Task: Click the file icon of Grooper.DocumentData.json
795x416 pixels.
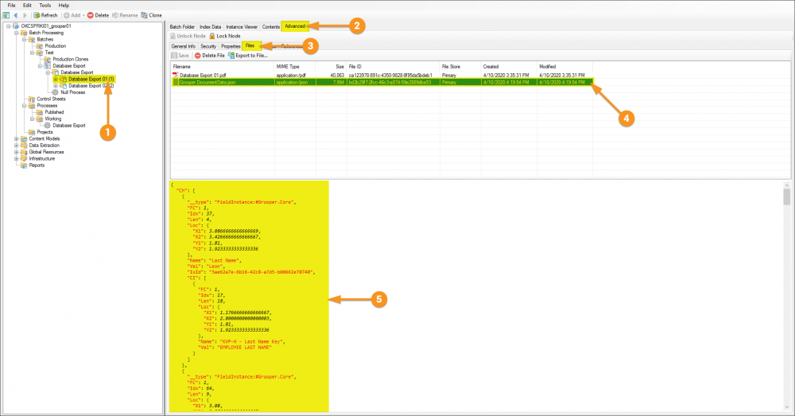Action: (176, 82)
